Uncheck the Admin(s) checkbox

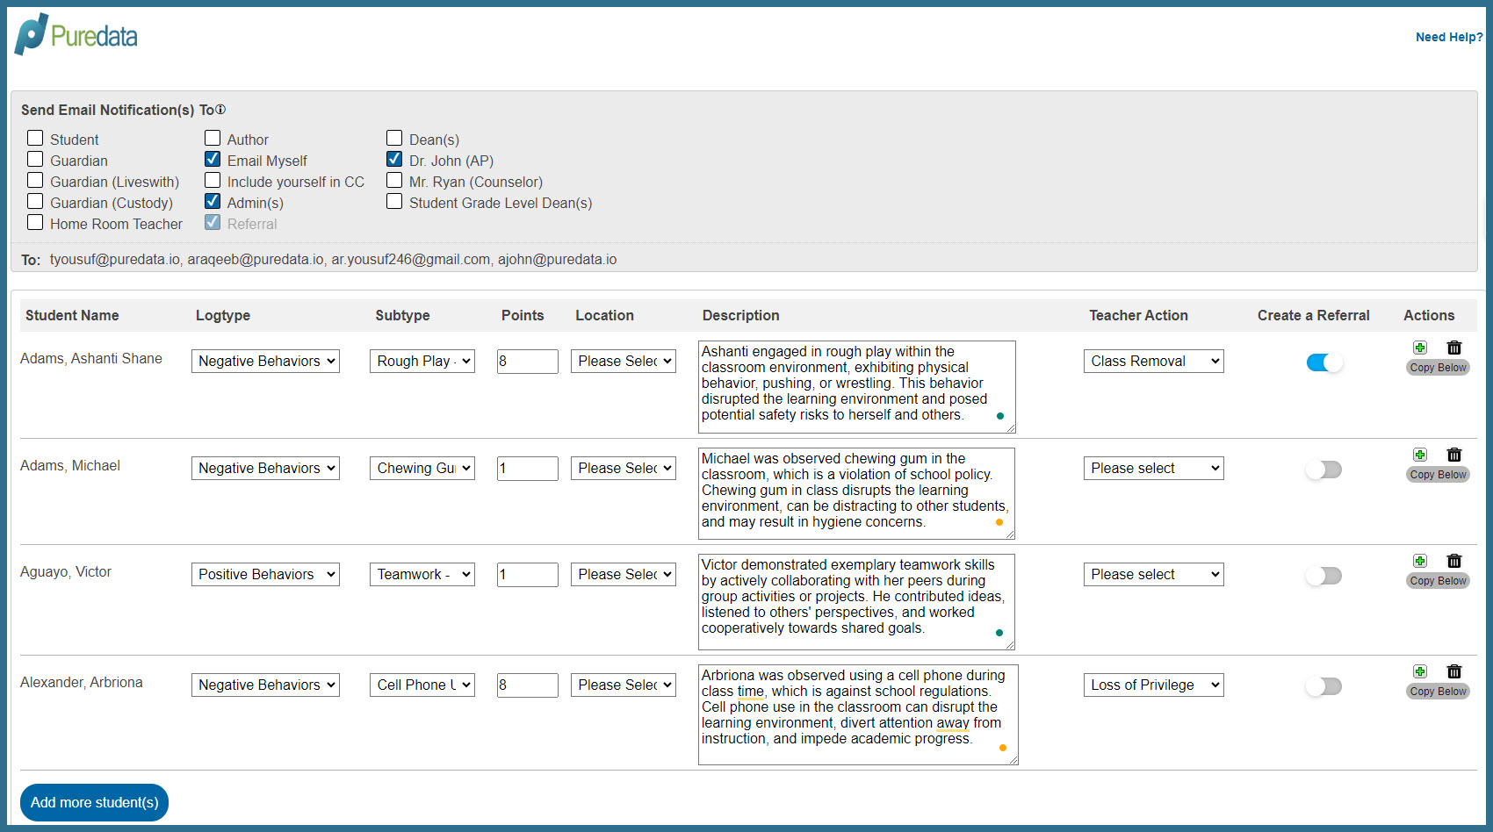(x=213, y=201)
